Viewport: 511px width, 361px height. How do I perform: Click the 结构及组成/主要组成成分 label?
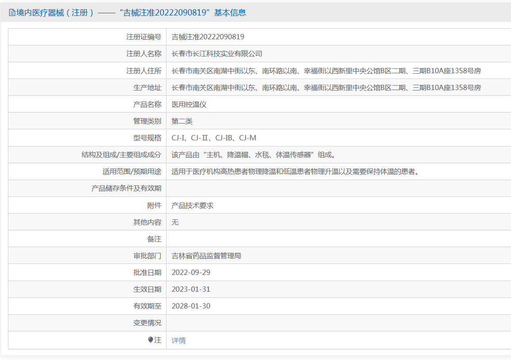(121, 154)
